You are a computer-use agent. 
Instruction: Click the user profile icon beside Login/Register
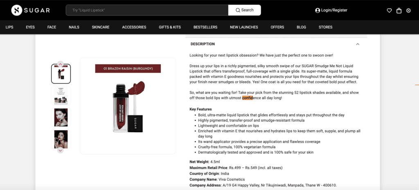(x=318, y=10)
